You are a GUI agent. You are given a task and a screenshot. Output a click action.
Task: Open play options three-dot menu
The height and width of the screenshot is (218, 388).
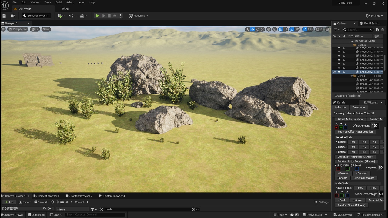(x=120, y=16)
